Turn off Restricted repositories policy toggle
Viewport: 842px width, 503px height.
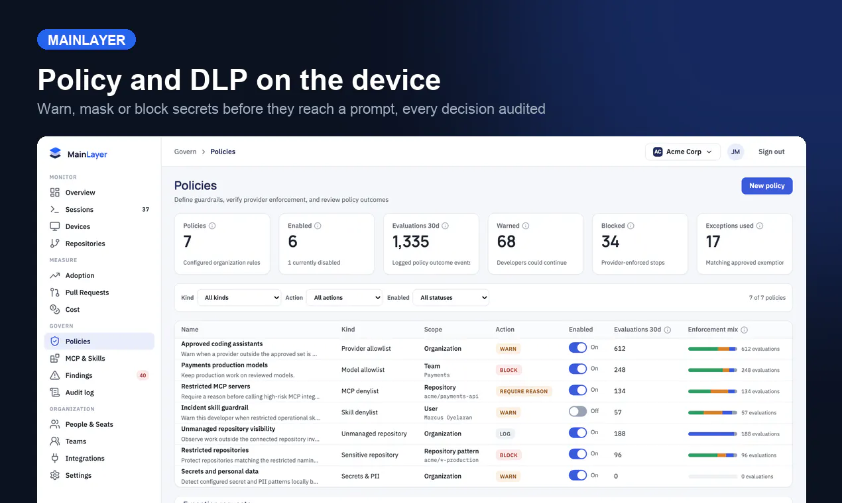577,453
